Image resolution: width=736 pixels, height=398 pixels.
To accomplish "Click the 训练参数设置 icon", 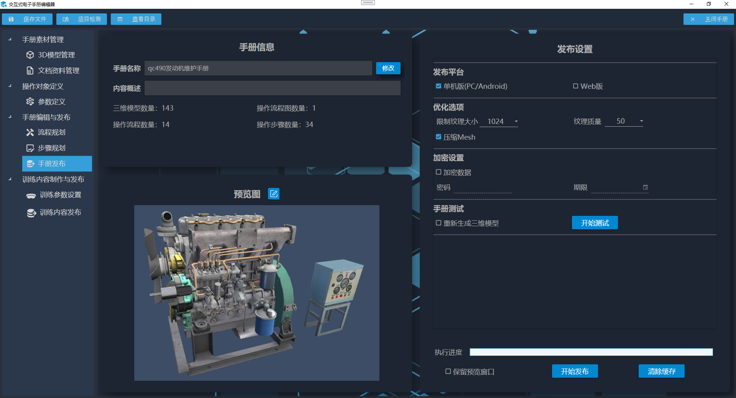I will [31, 196].
